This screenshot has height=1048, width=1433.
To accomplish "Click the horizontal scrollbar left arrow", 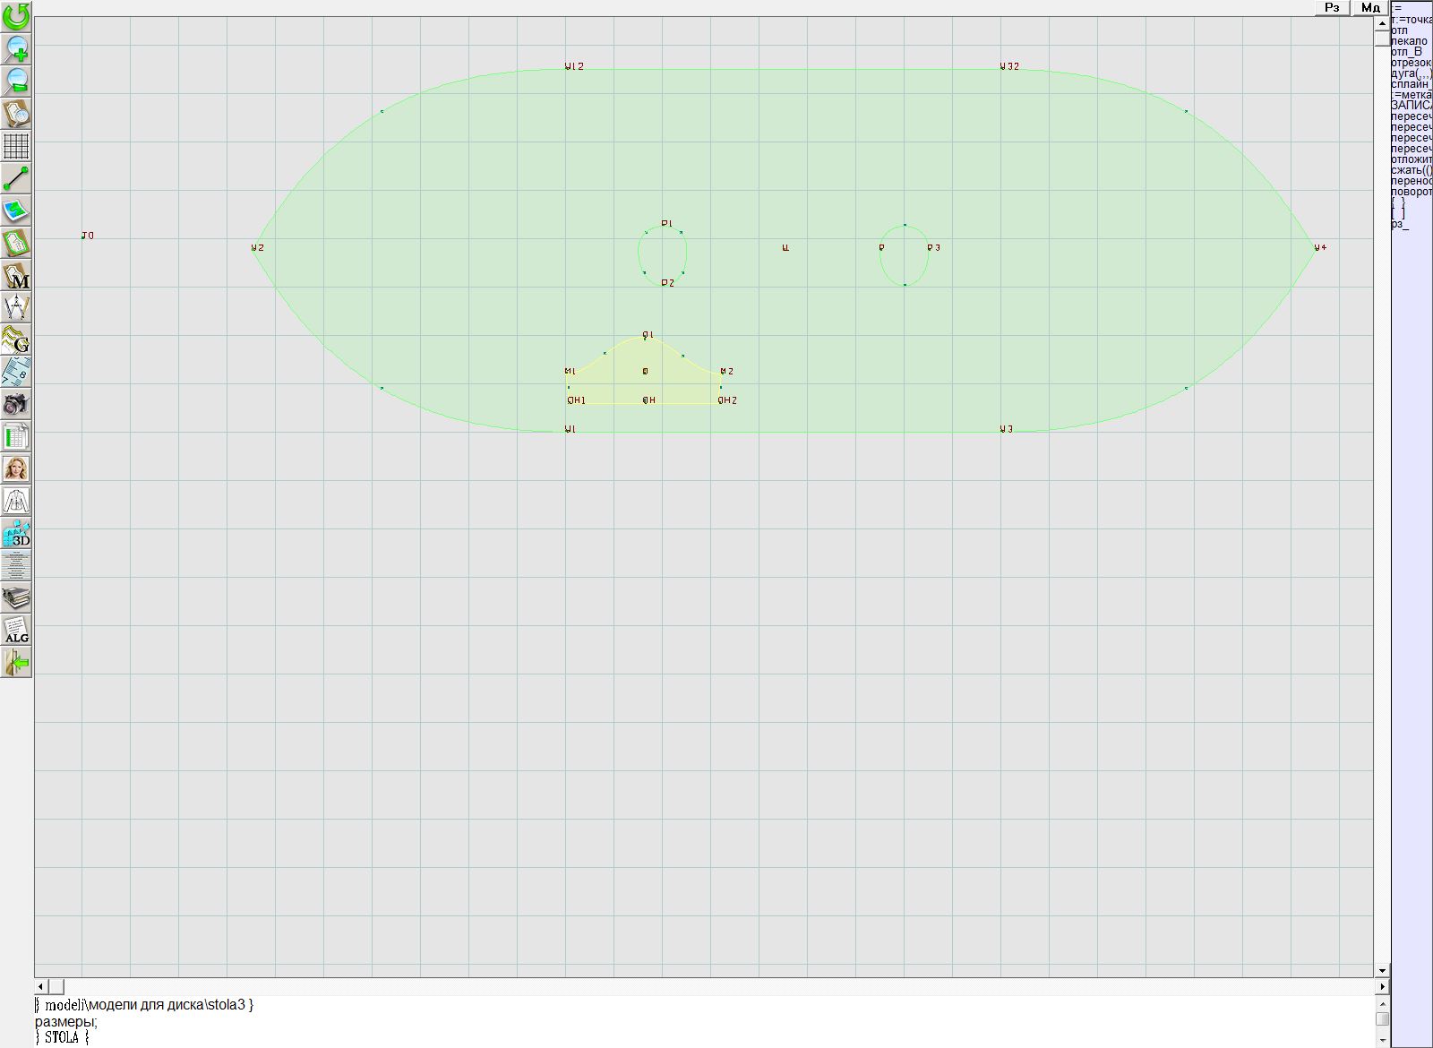I will coord(41,986).
